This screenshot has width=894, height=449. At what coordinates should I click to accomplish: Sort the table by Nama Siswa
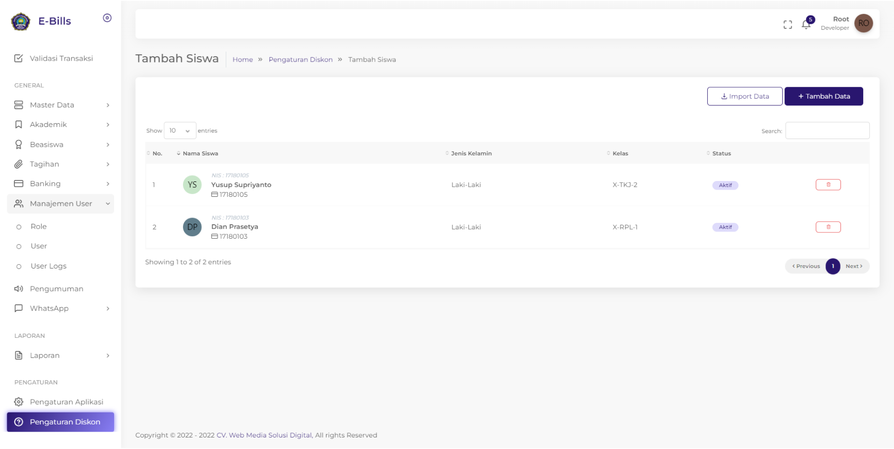coord(200,154)
